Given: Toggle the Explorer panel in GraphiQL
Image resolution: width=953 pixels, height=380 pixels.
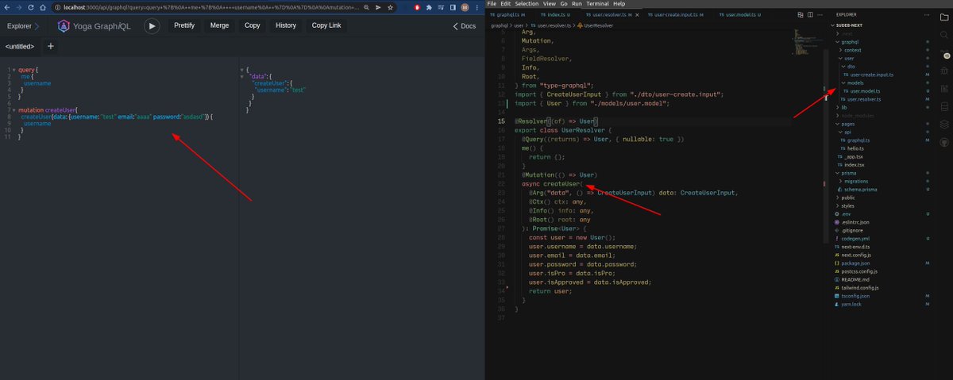Looking at the screenshot, I should pos(21,25).
